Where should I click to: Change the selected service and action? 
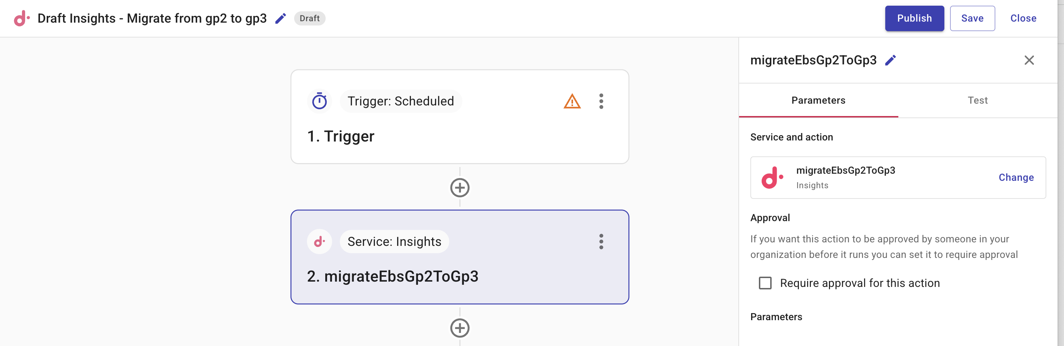1016,178
